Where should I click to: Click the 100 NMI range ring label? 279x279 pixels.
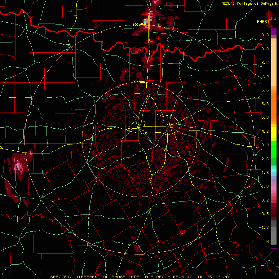pyautogui.click(x=139, y=24)
